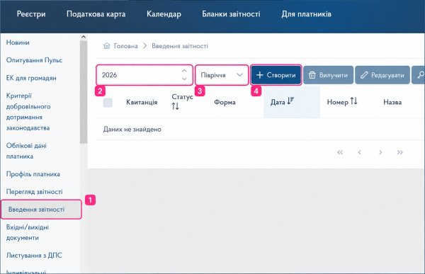The width and height of the screenshot is (425, 274).
Task: Click the home icon in breadcrumb
Action: pos(107,46)
